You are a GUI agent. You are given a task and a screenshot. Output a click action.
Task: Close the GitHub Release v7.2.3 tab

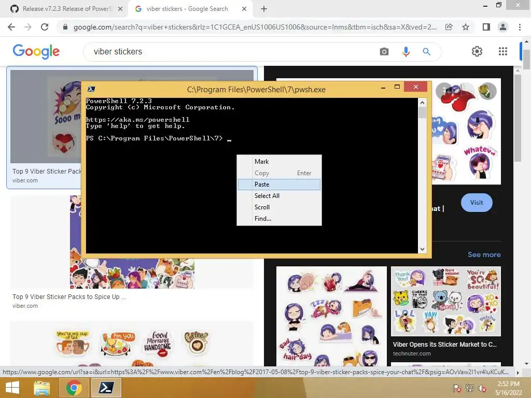coord(120,9)
